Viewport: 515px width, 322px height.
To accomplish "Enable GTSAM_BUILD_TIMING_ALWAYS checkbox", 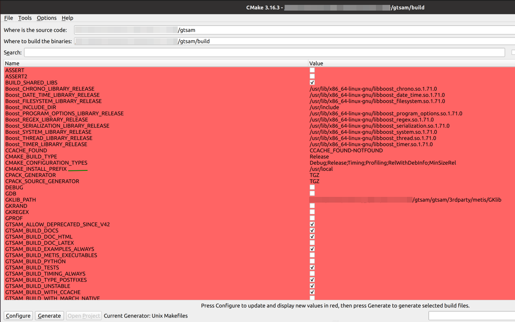I will pos(312,274).
